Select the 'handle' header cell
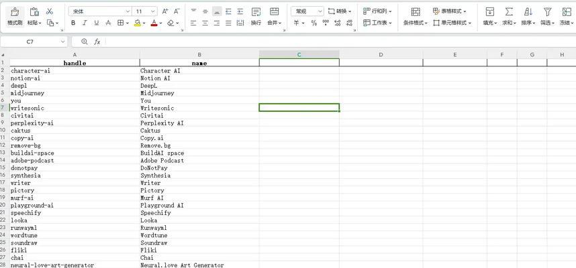This screenshot has height=268, width=576. (75, 63)
